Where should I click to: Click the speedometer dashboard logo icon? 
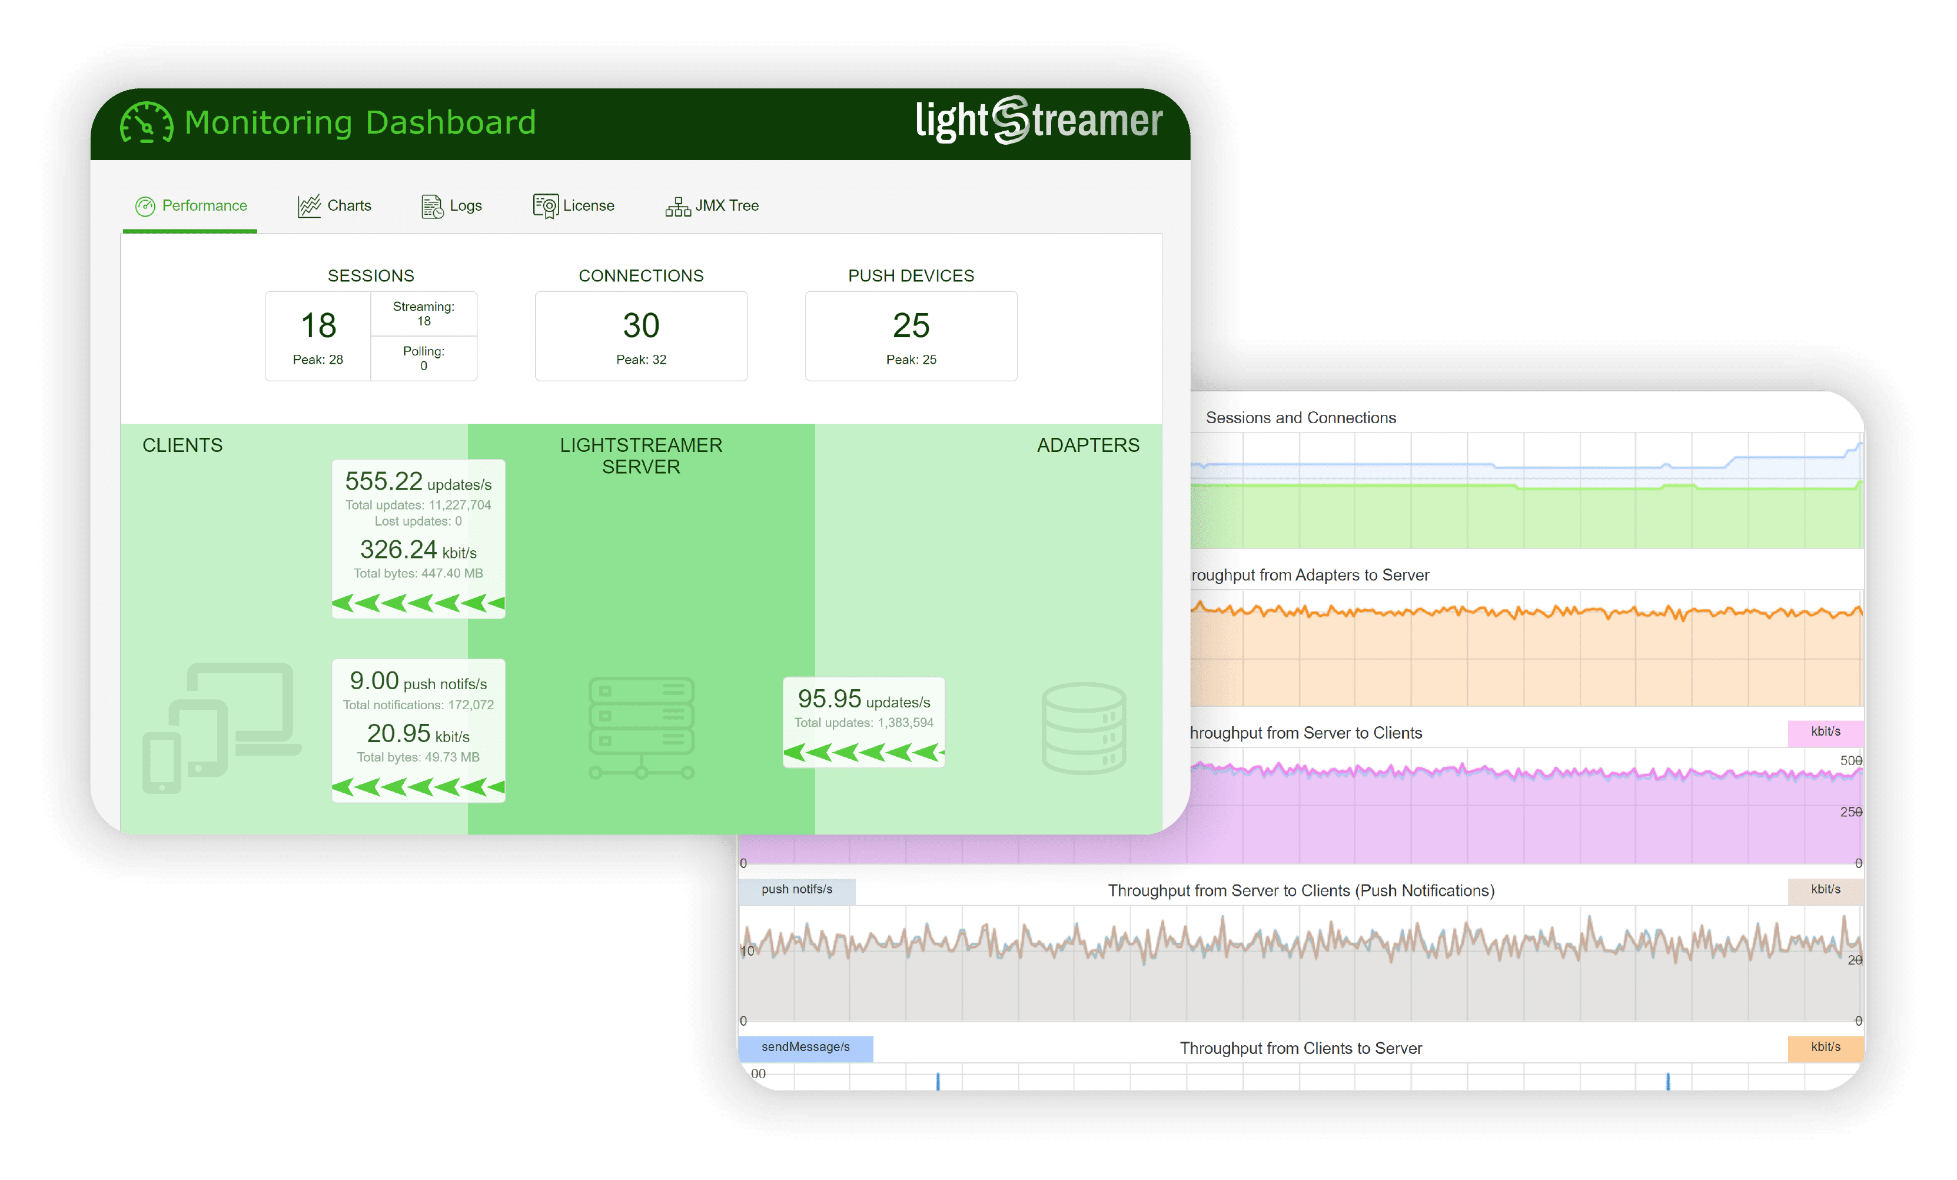click(146, 122)
